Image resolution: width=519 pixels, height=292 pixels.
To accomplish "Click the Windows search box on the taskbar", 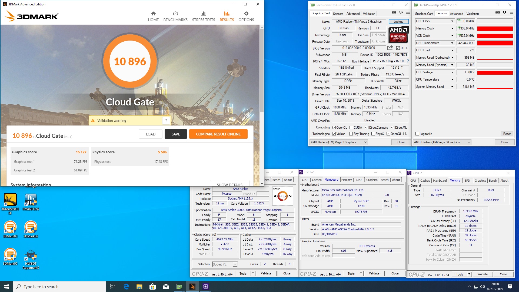I will point(59,287).
